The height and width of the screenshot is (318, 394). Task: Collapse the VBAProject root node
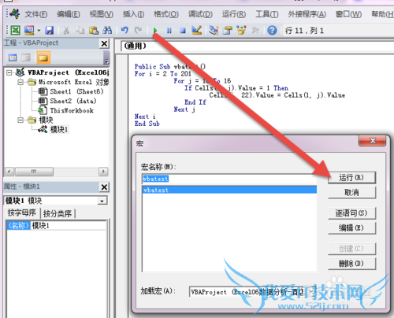[x=9, y=72]
